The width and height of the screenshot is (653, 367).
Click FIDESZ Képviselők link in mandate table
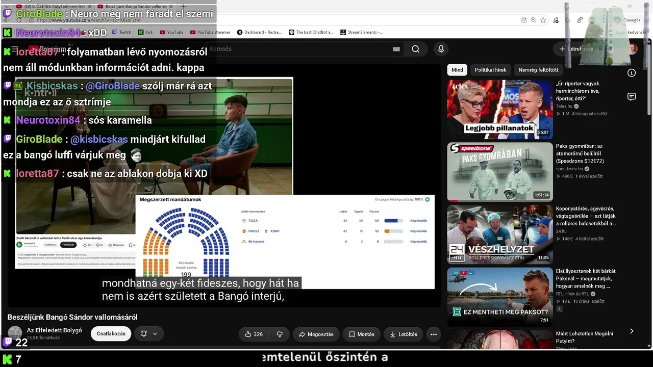(418, 231)
